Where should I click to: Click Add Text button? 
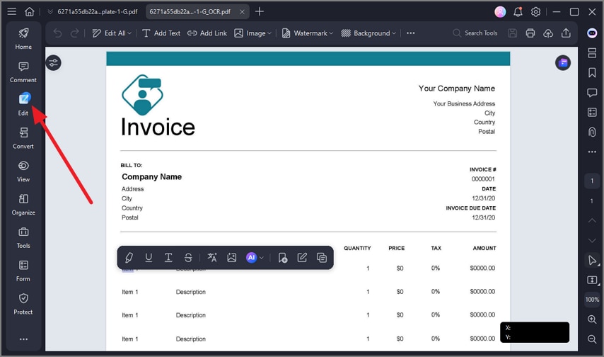click(x=161, y=33)
